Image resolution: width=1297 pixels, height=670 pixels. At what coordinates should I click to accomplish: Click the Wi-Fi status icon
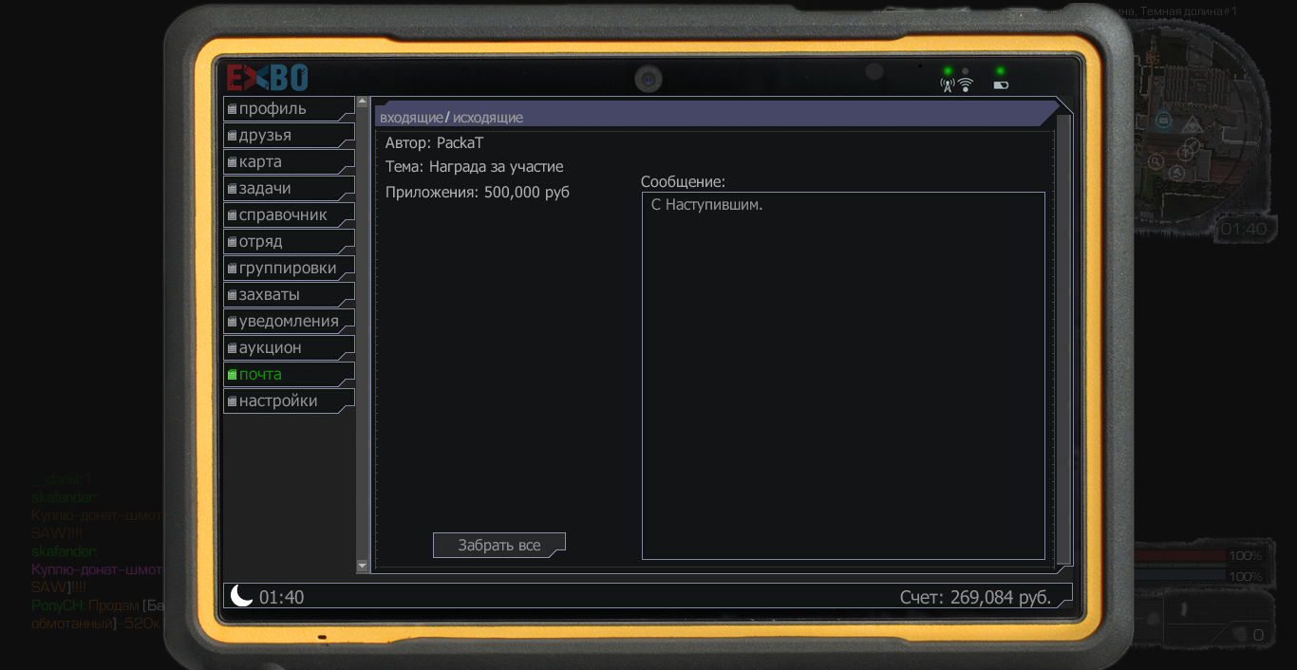click(x=966, y=84)
